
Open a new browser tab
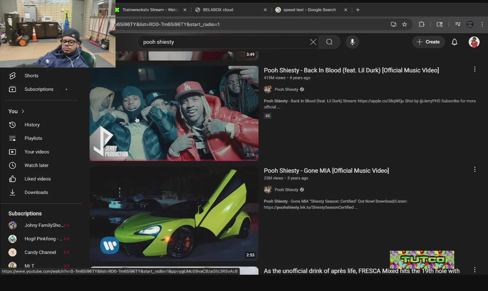click(358, 10)
